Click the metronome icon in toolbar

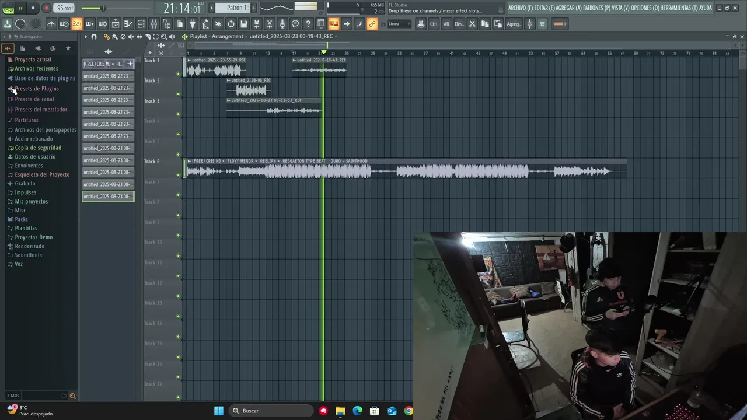pyautogui.click(x=51, y=24)
